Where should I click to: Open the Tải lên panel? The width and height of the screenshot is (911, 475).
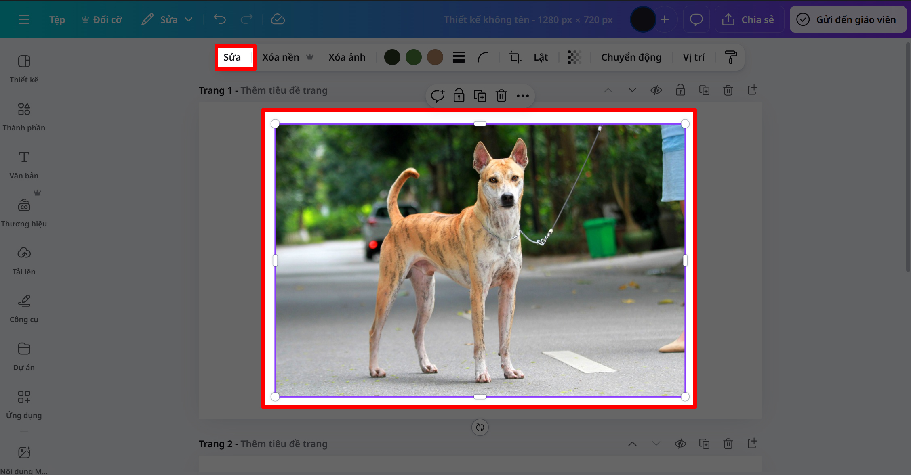[24, 260]
